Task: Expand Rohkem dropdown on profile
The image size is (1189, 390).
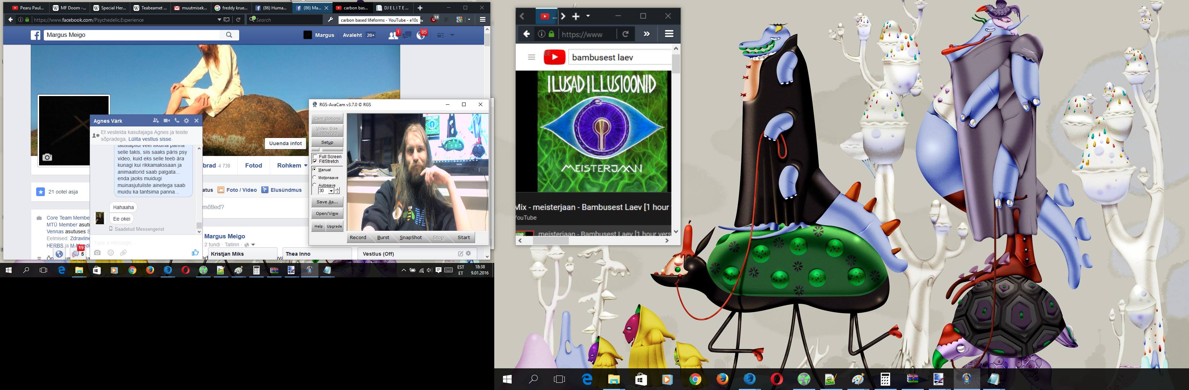Action: [x=292, y=165]
